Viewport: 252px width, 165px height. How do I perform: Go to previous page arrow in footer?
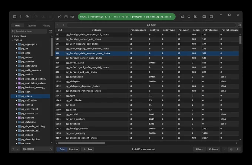(225, 149)
